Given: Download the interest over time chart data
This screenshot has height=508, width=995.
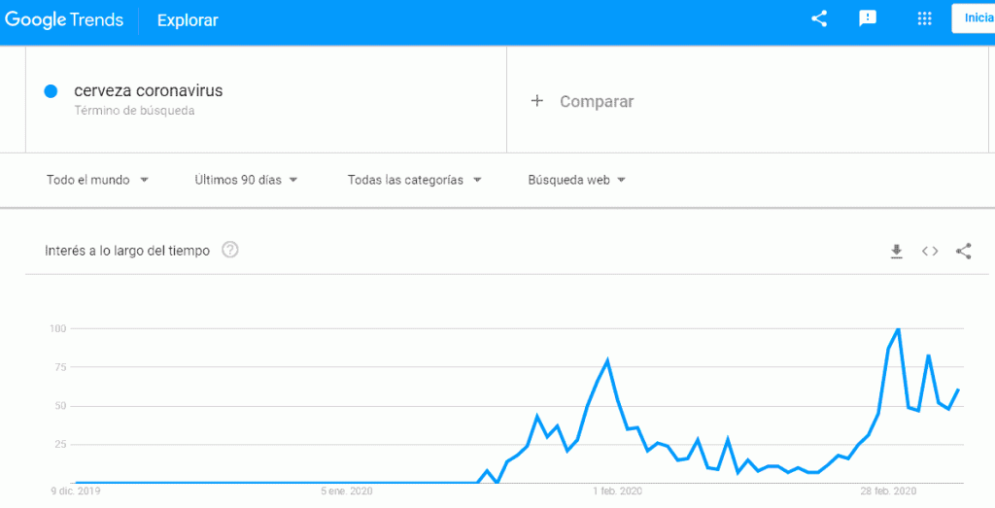Looking at the screenshot, I should click(896, 252).
